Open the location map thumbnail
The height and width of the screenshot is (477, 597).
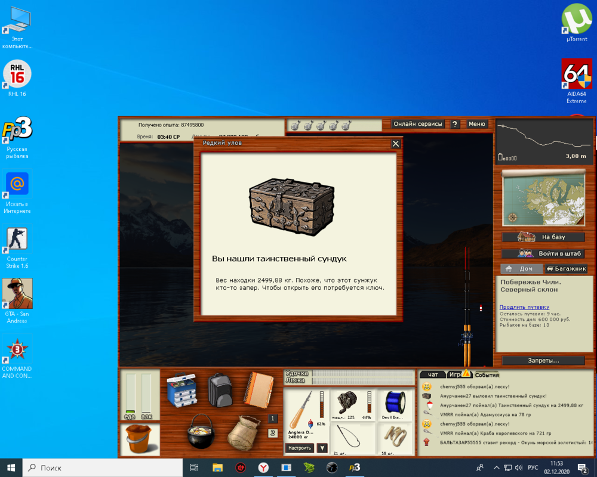543,198
